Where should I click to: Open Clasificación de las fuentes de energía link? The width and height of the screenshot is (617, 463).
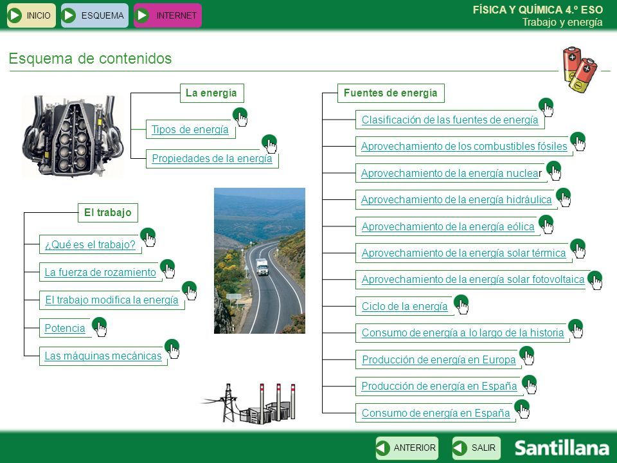pyautogui.click(x=450, y=120)
